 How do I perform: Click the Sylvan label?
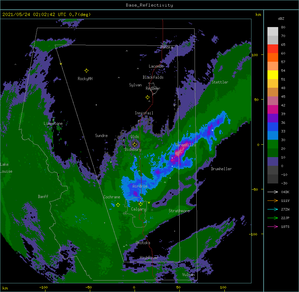(x=135, y=85)
